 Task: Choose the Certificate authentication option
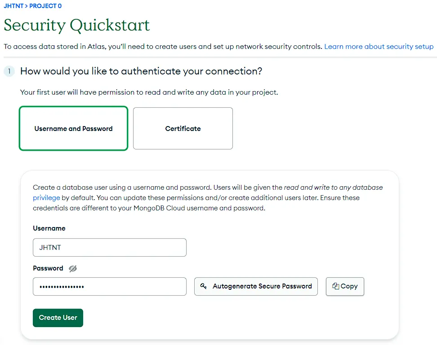[x=183, y=128]
